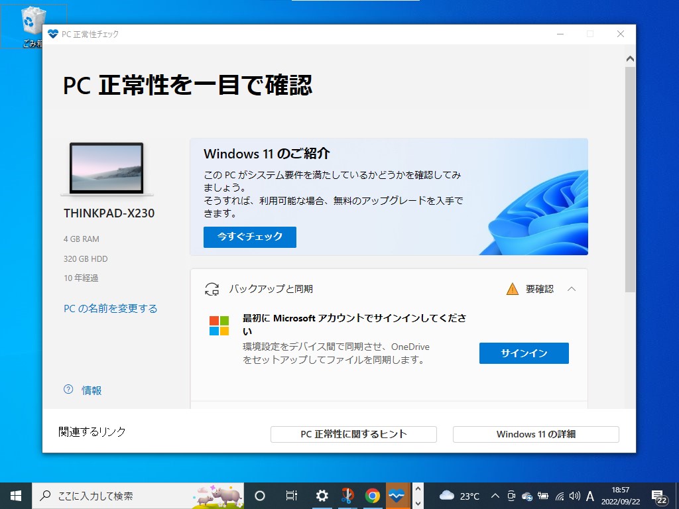Click the yellow 要確認 warning triangle icon

pyautogui.click(x=512, y=289)
